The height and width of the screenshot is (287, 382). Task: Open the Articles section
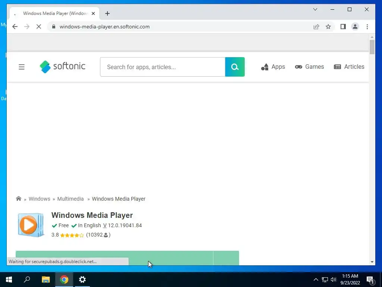[349, 67]
